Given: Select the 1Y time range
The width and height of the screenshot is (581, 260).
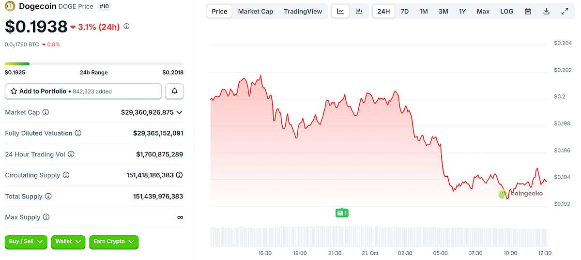Looking at the screenshot, I should click(462, 11).
